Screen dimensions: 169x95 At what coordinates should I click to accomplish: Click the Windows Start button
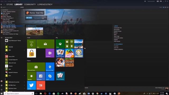coord(2,93)
